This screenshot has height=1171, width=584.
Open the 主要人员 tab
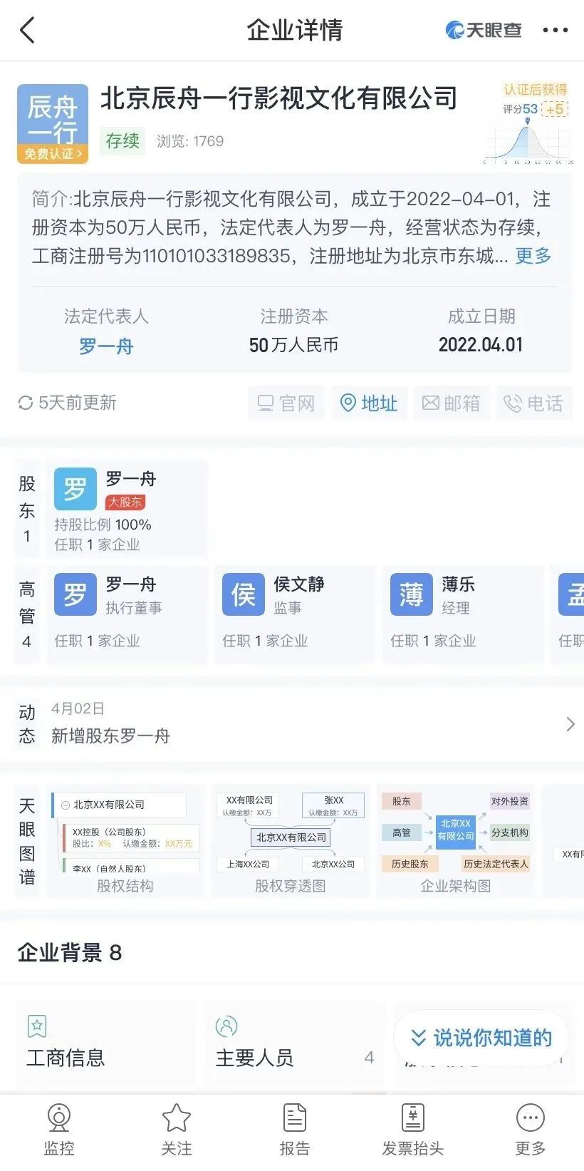(255, 1058)
